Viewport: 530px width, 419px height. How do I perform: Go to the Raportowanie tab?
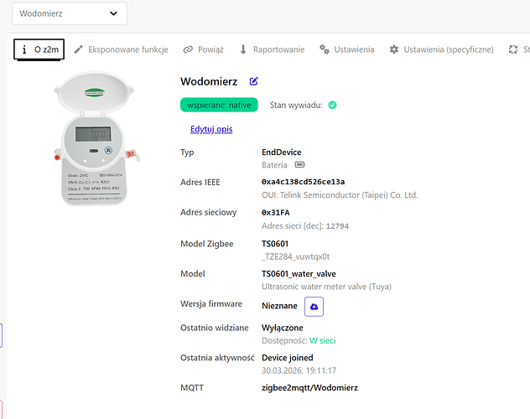click(x=272, y=49)
